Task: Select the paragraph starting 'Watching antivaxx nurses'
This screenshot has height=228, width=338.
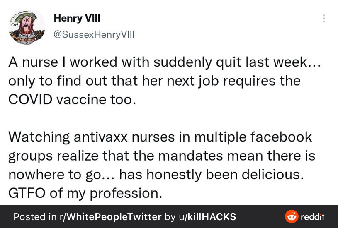Action: tap(162, 165)
